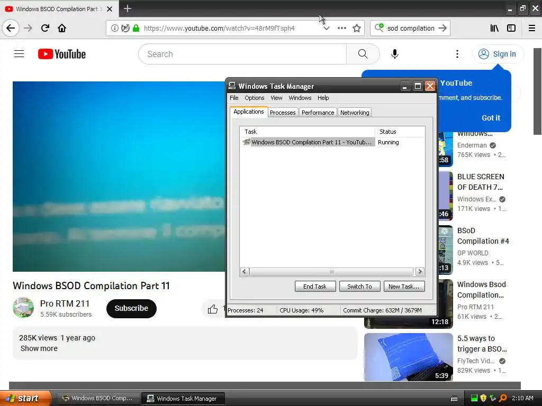The height and width of the screenshot is (406, 542).
Task: Open the BLUE SCREEN OF DEATH 7 video
Action: tap(481, 182)
